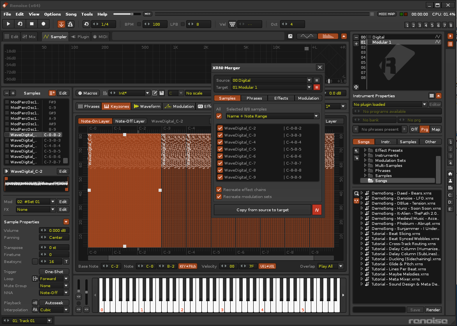The height and width of the screenshot is (326, 457).
Task: Toggle the All samples checkbox in XRNI-Merger
Action: tap(219, 116)
